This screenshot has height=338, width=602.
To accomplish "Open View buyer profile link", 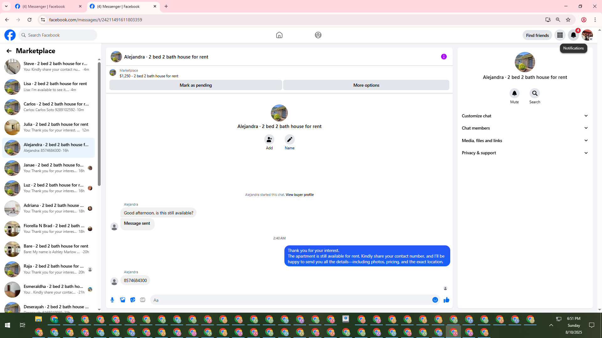I will pyautogui.click(x=299, y=195).
